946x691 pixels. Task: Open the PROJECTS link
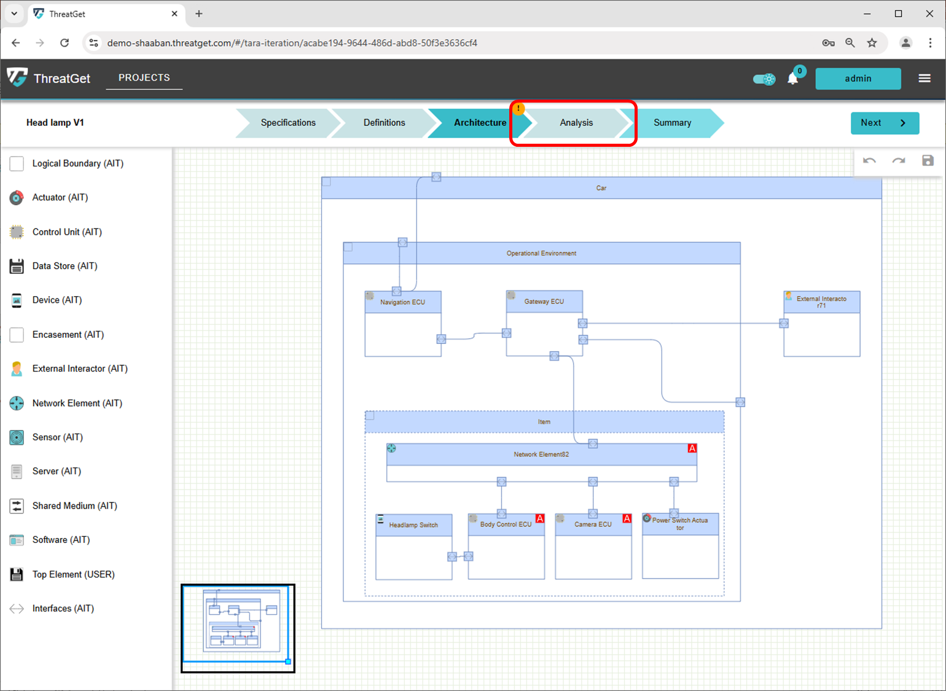pyautogui.click(x=144, y=78)
